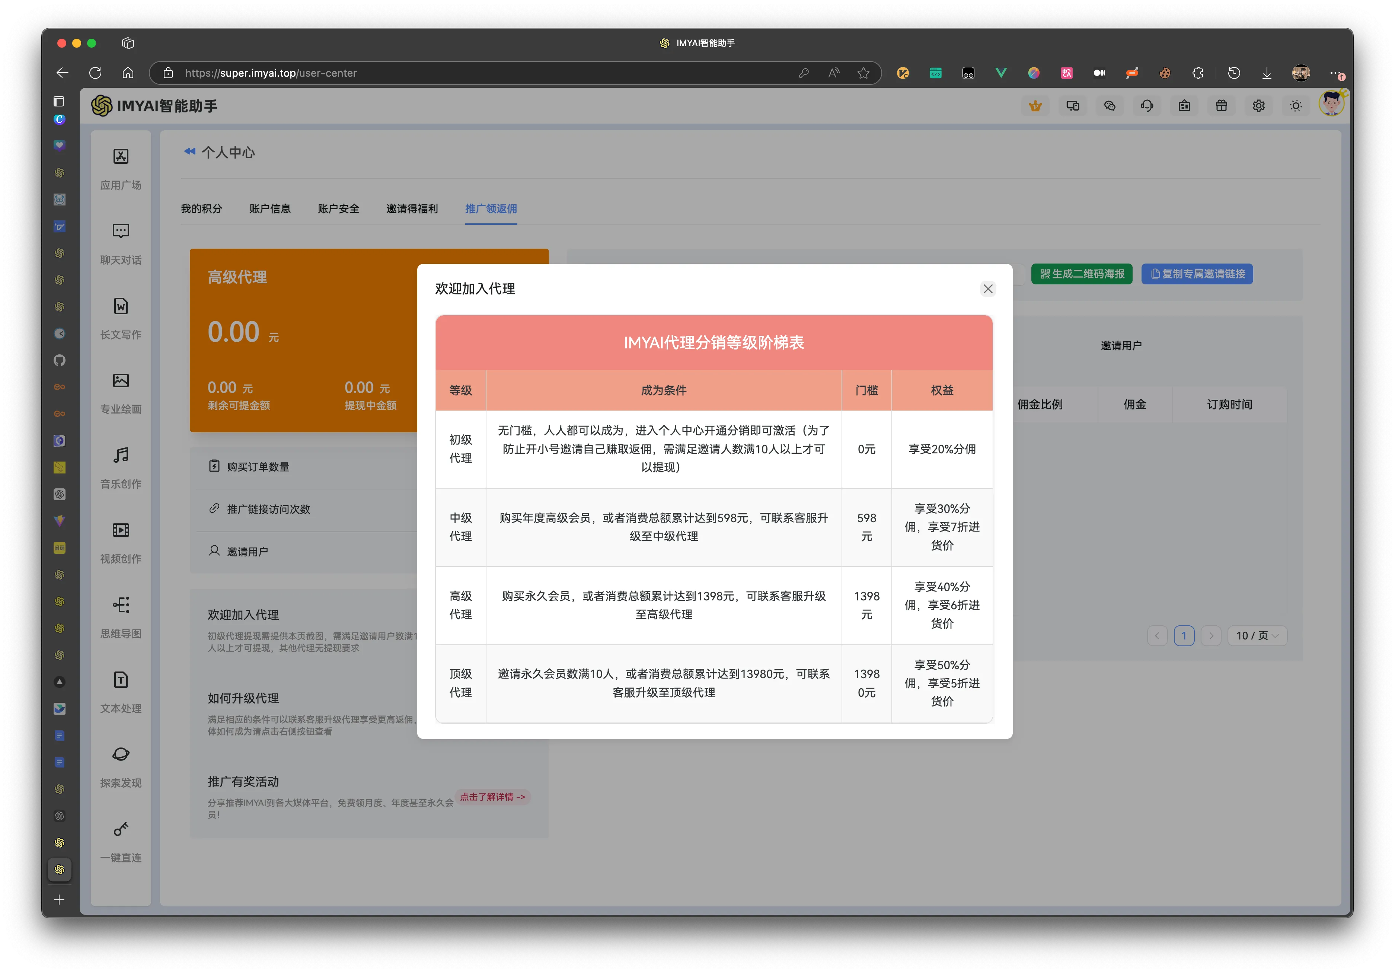Screen dimensions: 1395x973
Task: Go to previous page in pagination
Action: point(1157,636)
